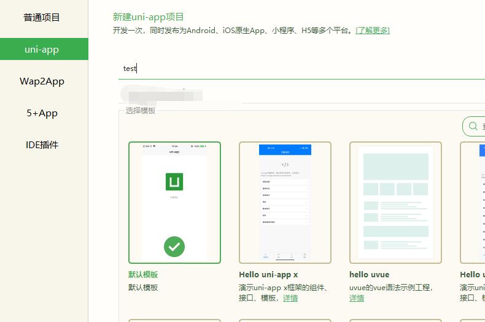Choose the 5+App project type
The width and height of the screenshot is (485, 322).
click(42, 113)
